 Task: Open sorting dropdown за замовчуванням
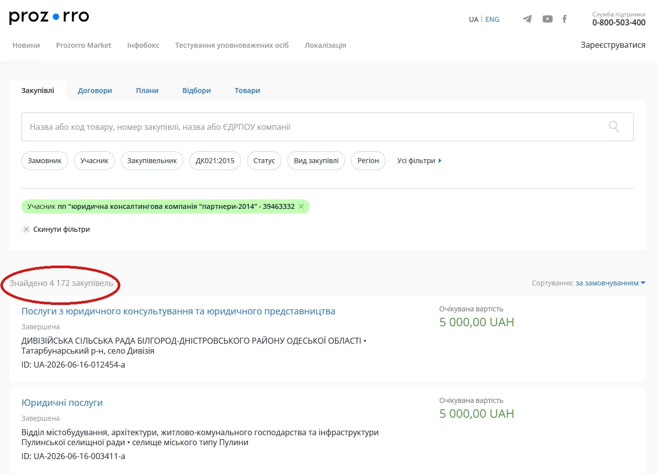click(x=610, y=283)
